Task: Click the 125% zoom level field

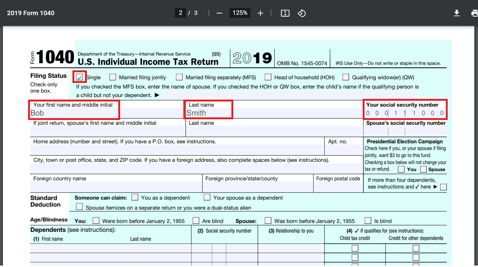Action: tap(240, 13)
